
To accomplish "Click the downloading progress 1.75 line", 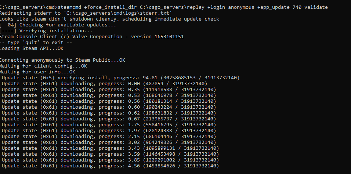I will [x=109, y=125].
